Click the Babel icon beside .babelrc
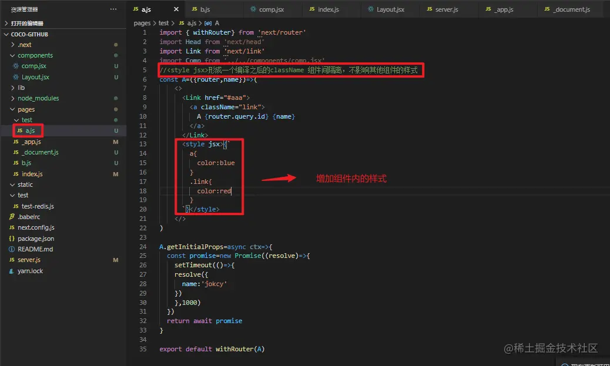 [x=12, y=217]
